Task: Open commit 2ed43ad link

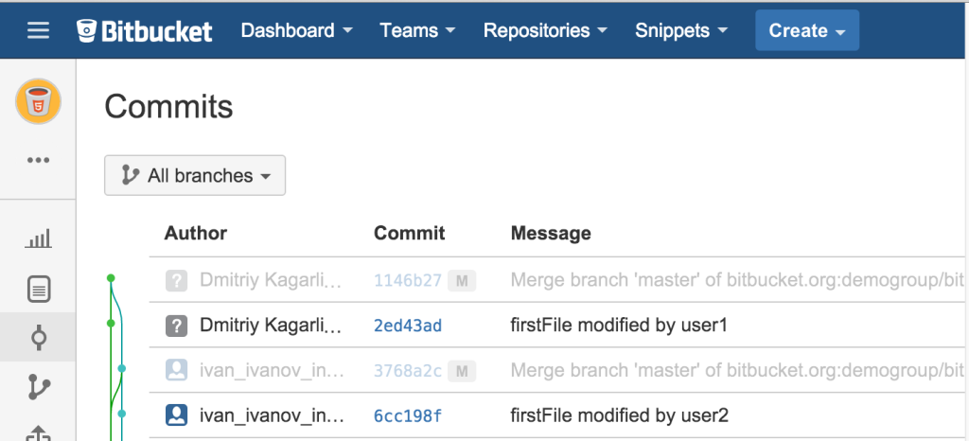Action: click(x=408, y=326)
